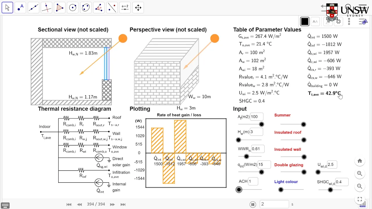Click the WWR slider knob
Viewport: 372px width, 209px height.
[246, 156]
